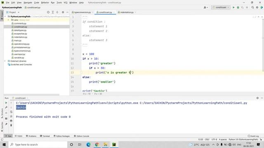Open Python Console tool window
264x148 pixels.
82,136
